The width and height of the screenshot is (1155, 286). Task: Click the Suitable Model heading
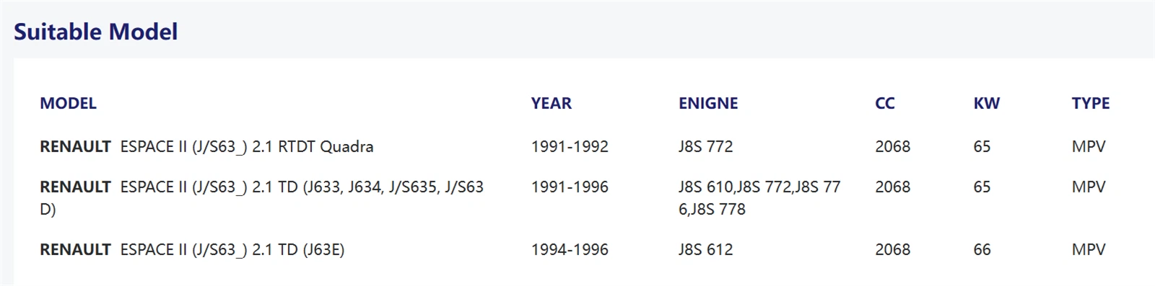[95, 32]
